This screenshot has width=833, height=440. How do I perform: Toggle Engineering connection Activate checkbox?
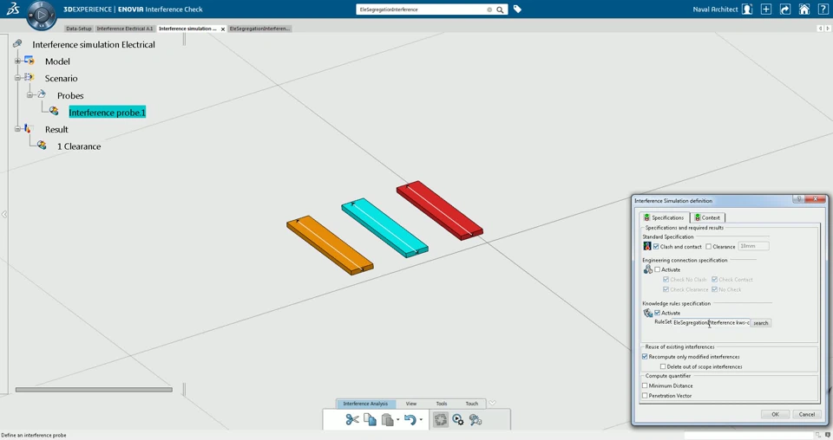[657, 269]
